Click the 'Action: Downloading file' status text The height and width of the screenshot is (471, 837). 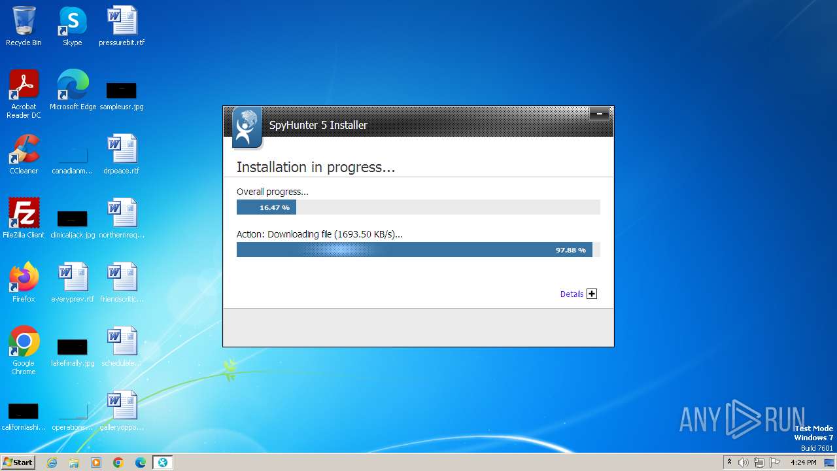point(320,234)
